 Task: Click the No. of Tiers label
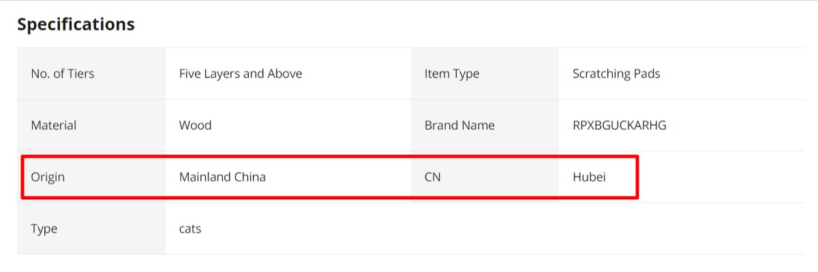tap(63, 73)
